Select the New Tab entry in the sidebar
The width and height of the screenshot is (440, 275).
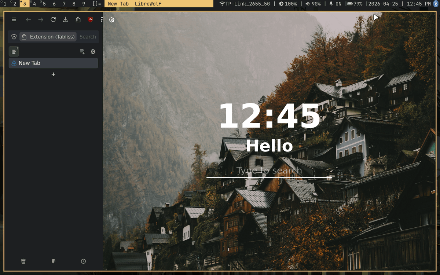click(53, 63)
